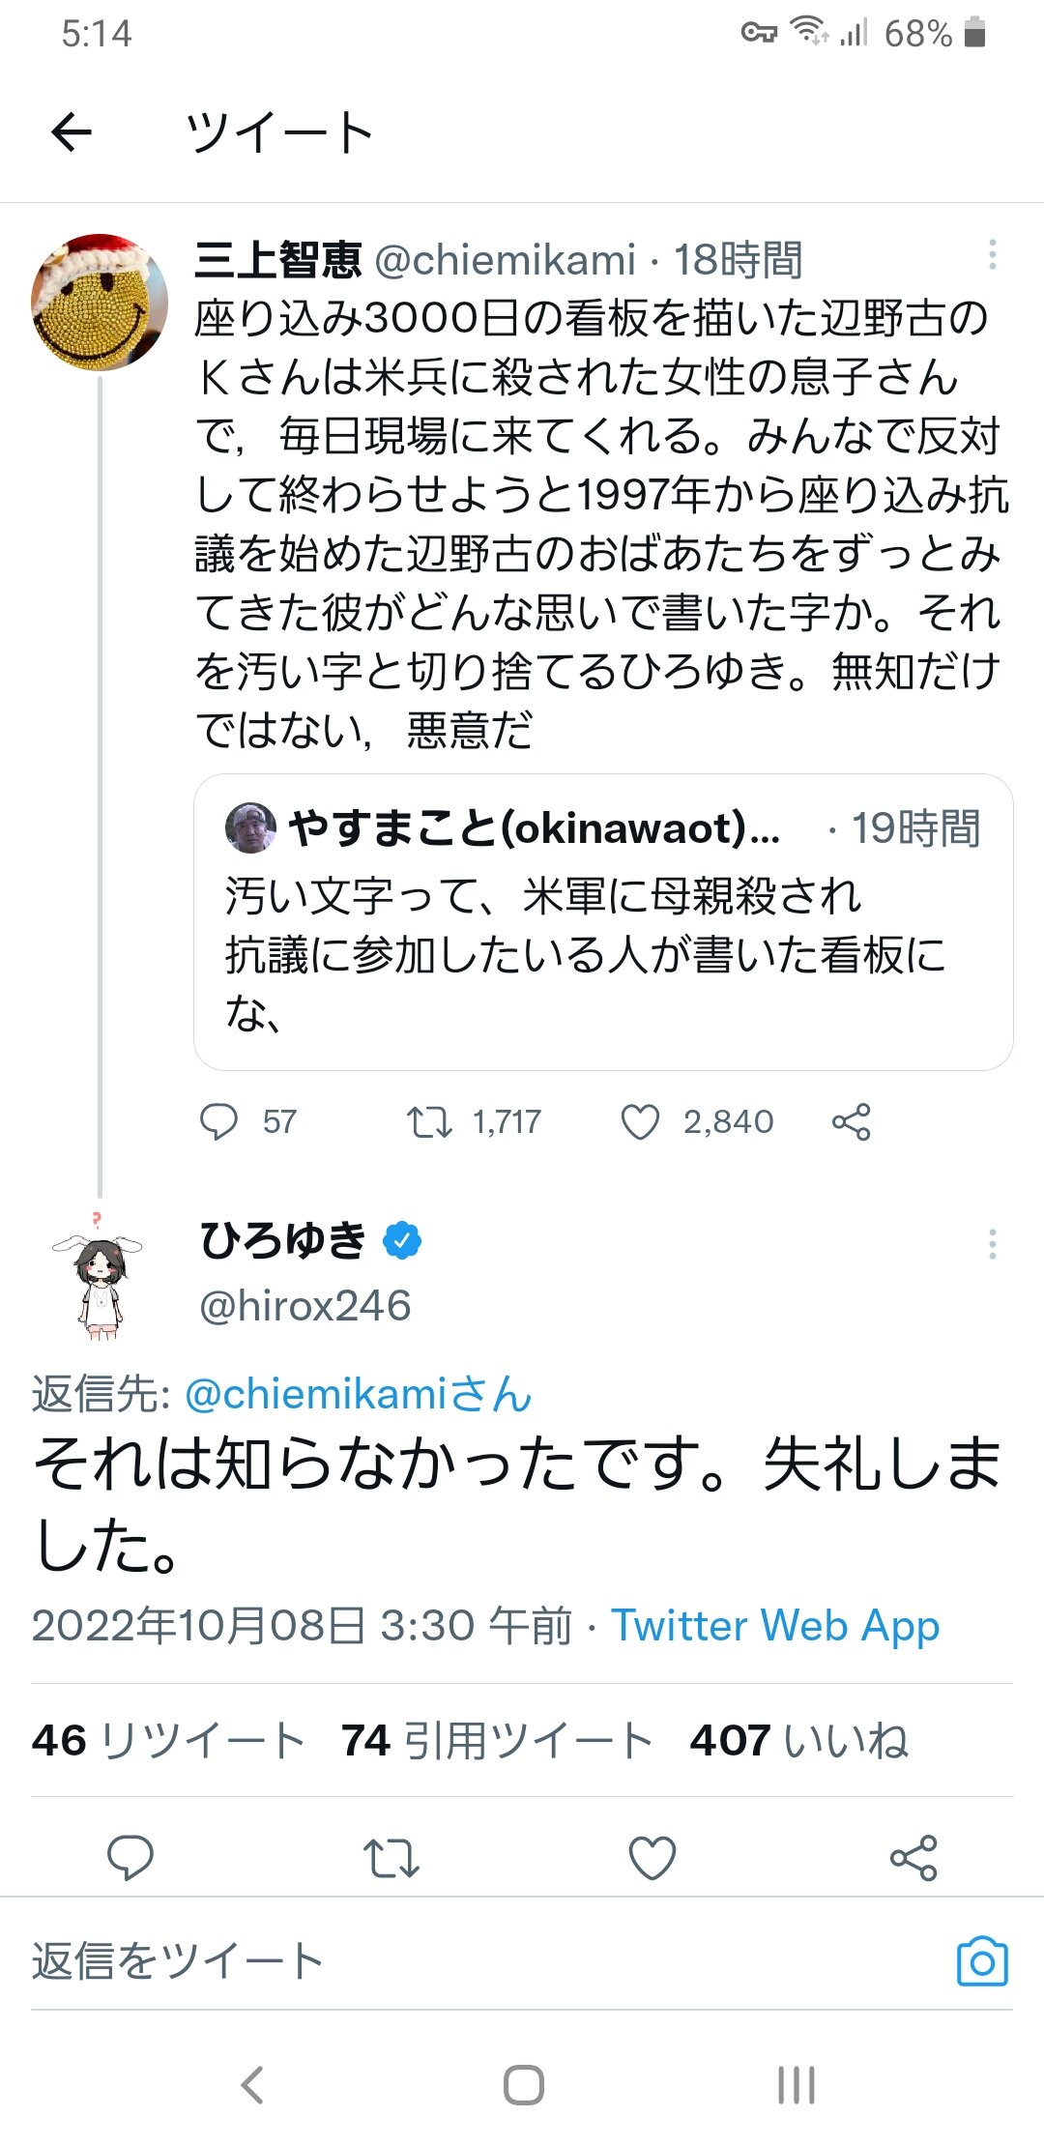Tap the reply icon under ひろゆき's tweet
1044x2146 pixels.
pyautogui.click(x=130, y=1857)
